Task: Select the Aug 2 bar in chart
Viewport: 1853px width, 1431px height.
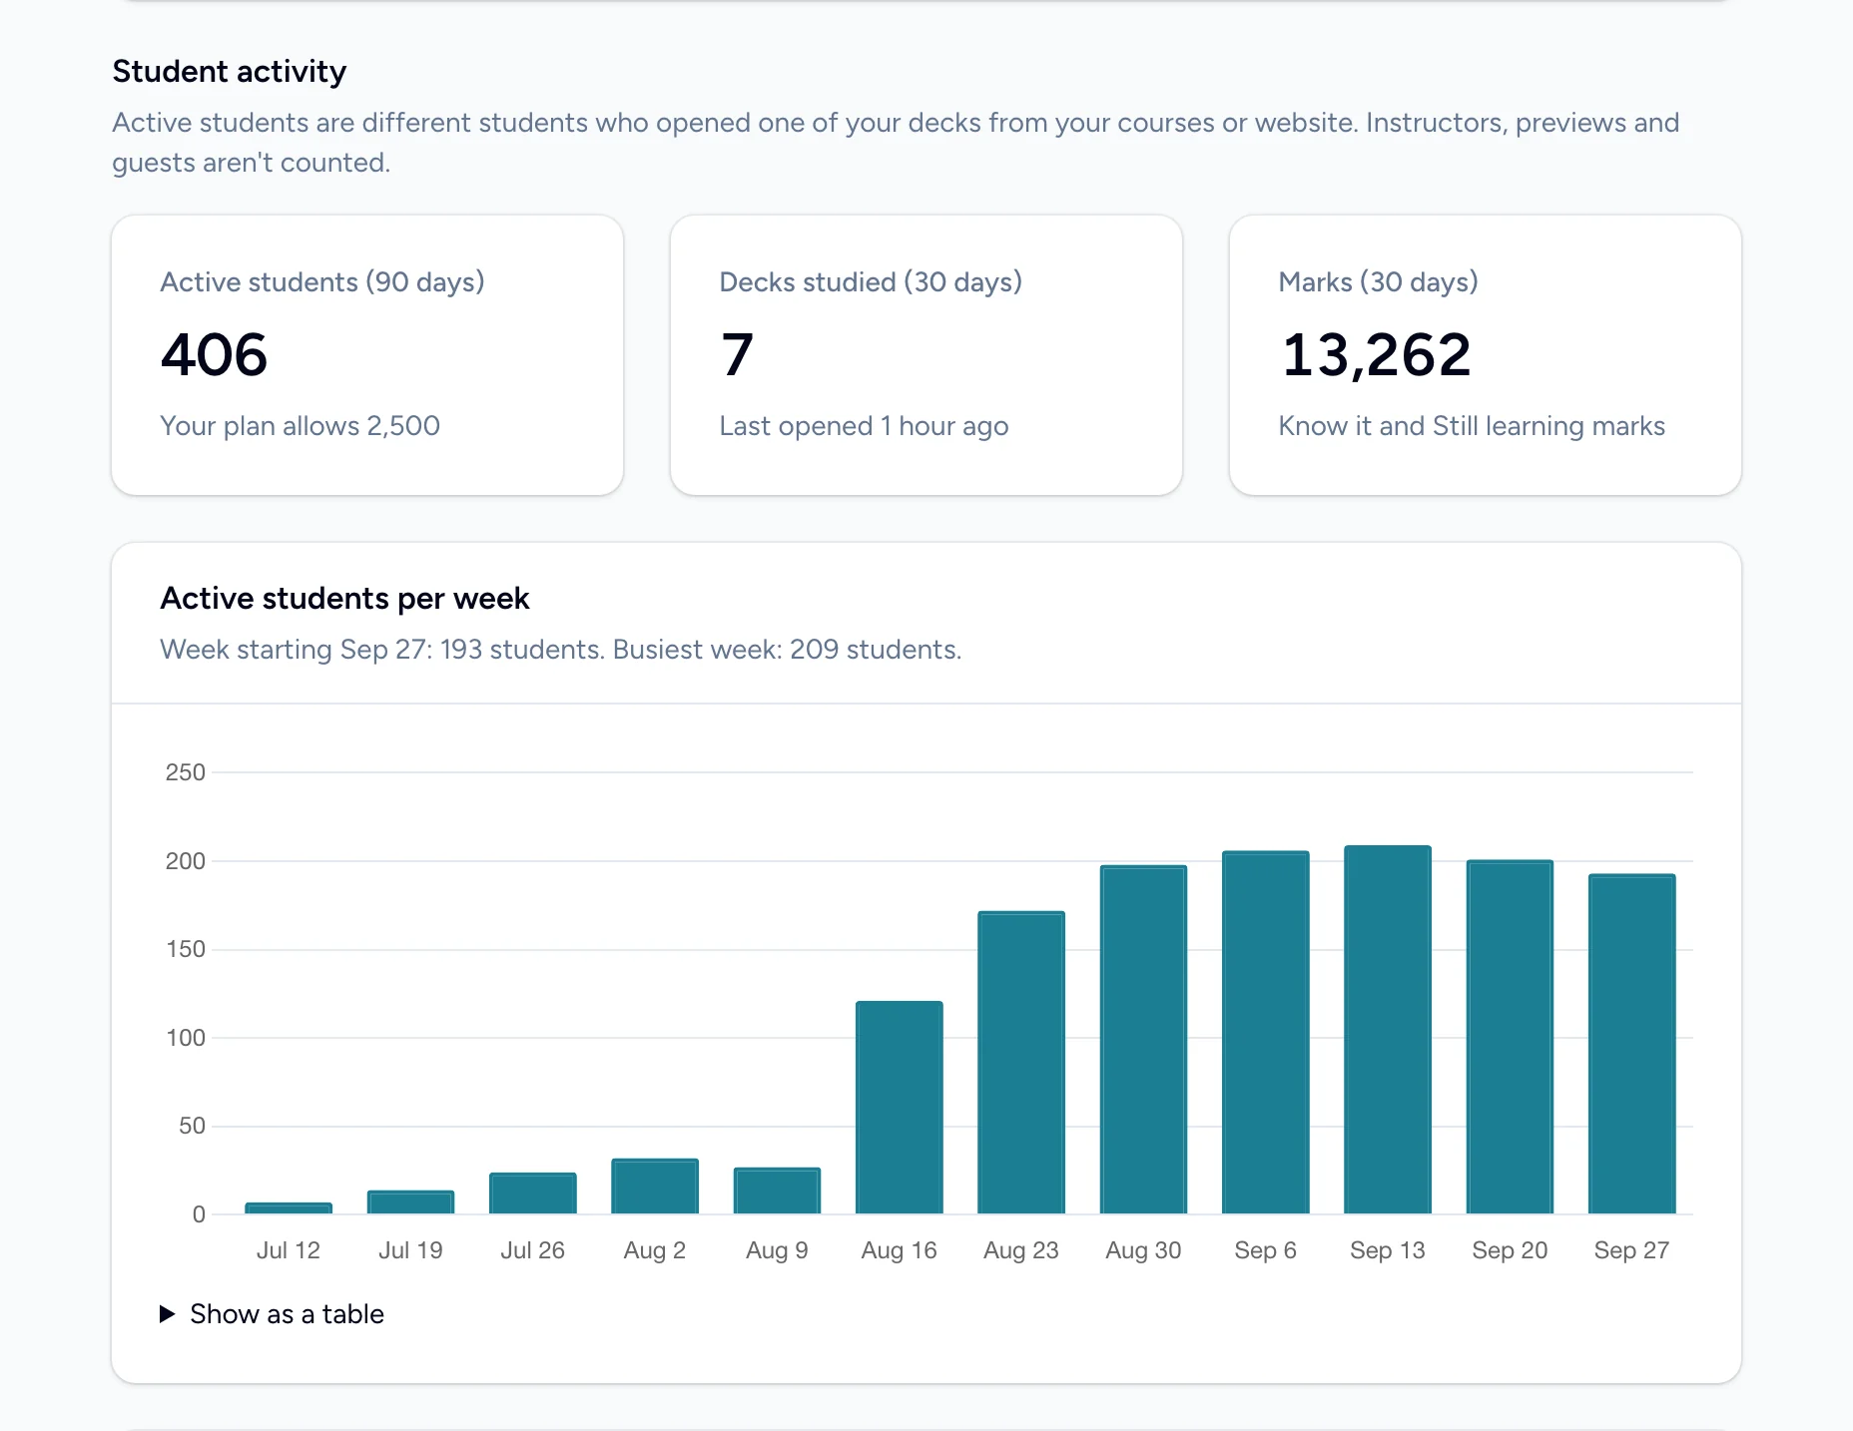Action: (x=655, y=1187)
